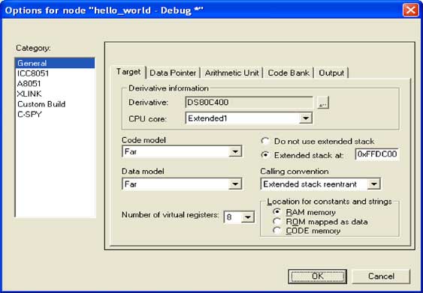Select the General category
The image size is (423, 293).
(55, 63)
